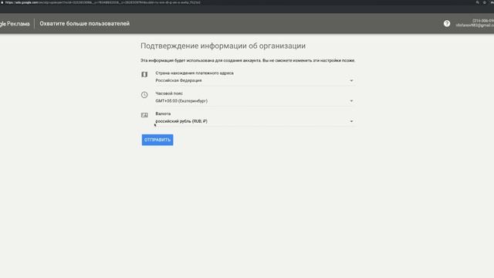Click the ОТПРАВИТЬ submit button

tap(157, 140)
